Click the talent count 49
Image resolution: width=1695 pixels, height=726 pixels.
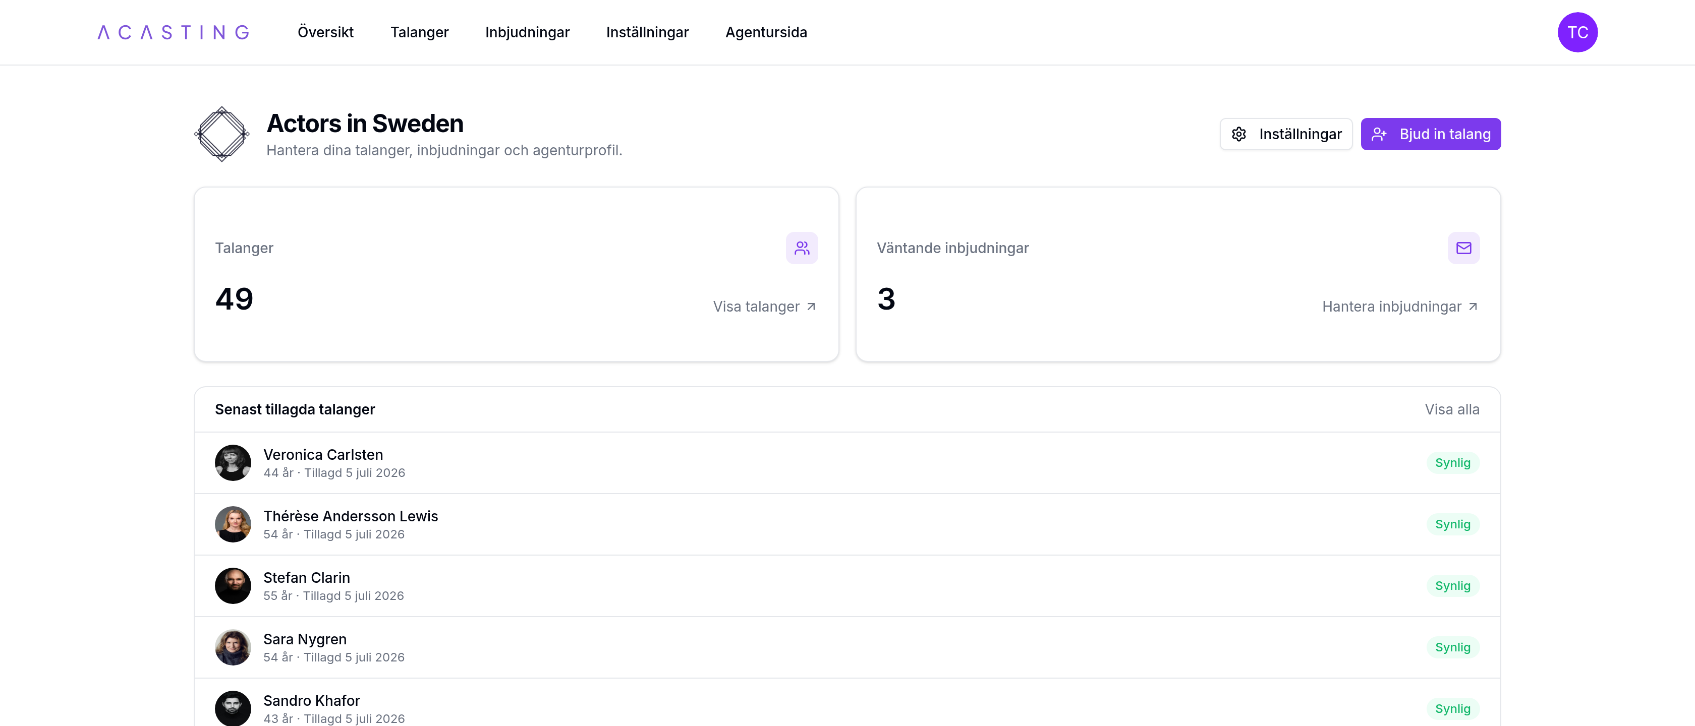tap(234, 299)
